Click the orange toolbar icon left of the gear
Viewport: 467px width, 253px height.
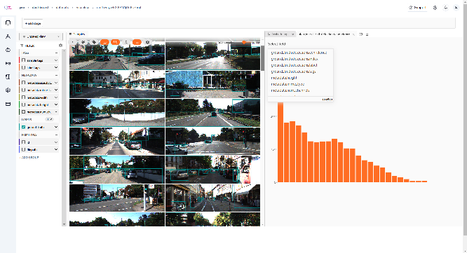tap(137, 42)
